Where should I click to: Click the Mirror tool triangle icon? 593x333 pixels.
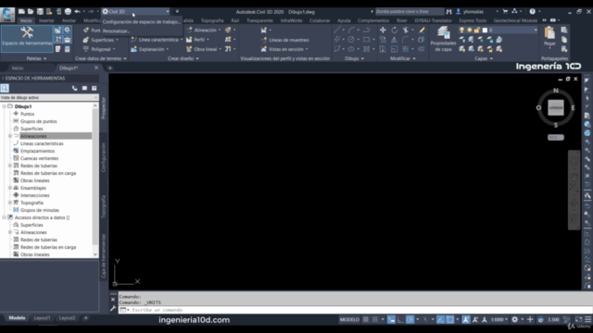(394, 39)
